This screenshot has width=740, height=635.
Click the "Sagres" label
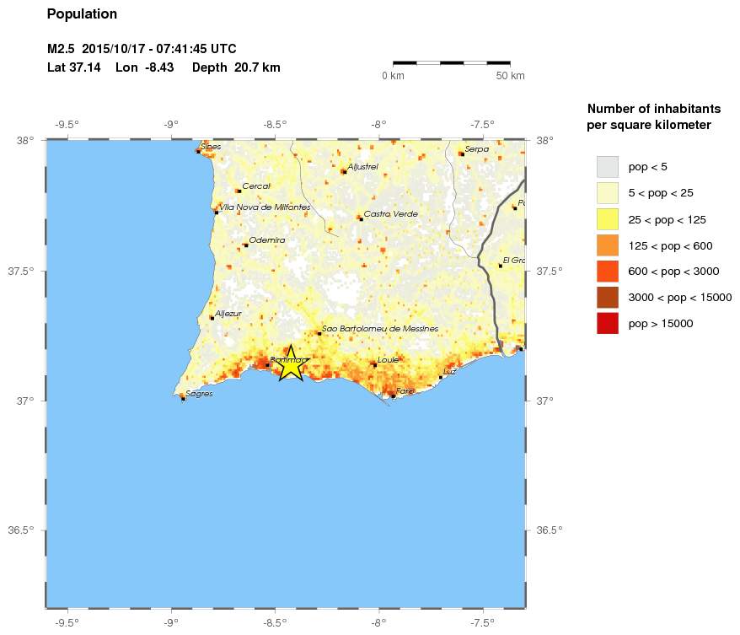click(x=199, y=394)
